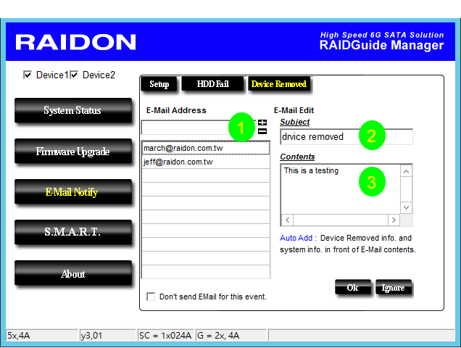Confirm settings with the Ok button
The width and height of the screenshot is (461, 348).
pyautogui.click(x=353, y=287)
